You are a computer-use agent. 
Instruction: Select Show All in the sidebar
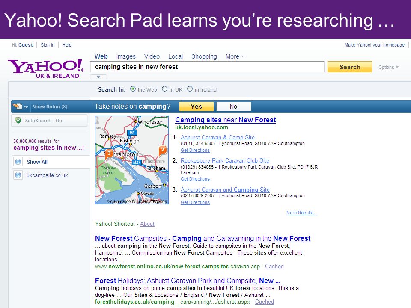point(37,162)
